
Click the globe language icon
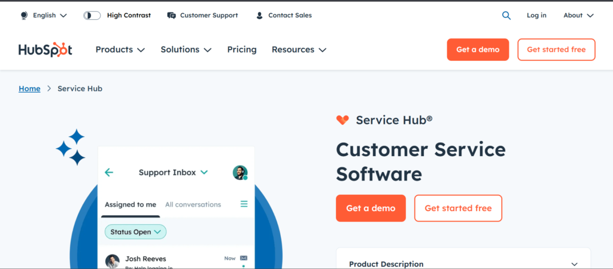[x=24, y=16]
